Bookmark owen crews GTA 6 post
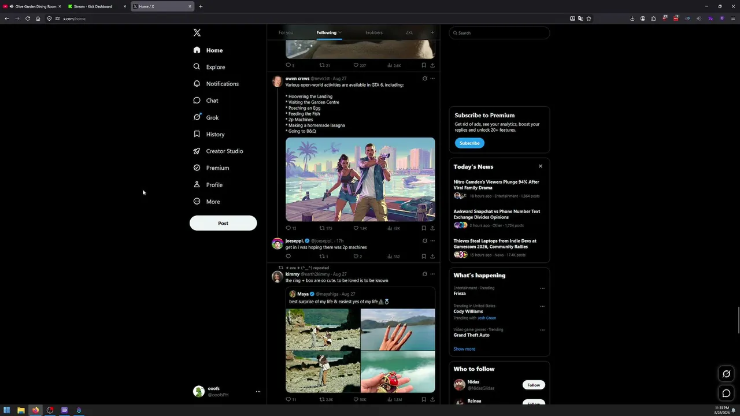This screenshot has width=740, height=416. [424, 228]
